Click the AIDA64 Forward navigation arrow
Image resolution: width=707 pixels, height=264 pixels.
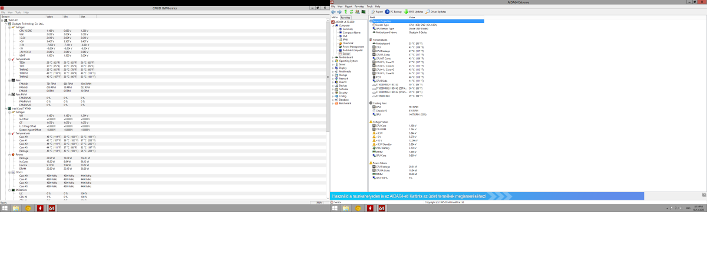coord(339,11)
